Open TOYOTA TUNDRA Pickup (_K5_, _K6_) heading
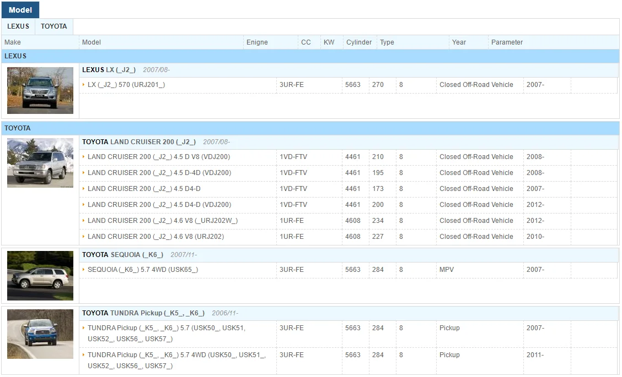 (x=143, y=313)
